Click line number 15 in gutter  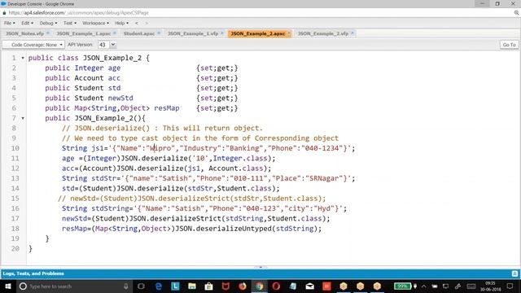click(x=15, y=199)
